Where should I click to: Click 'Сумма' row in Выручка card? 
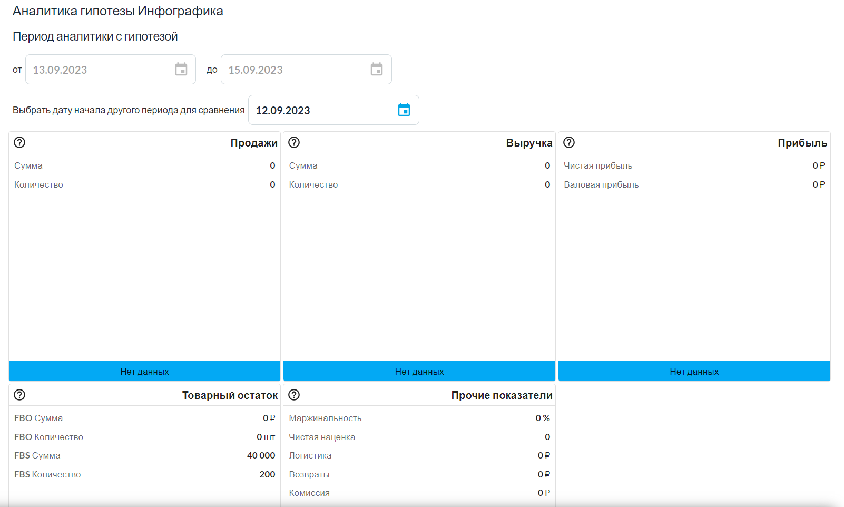[x=419, y=165]
